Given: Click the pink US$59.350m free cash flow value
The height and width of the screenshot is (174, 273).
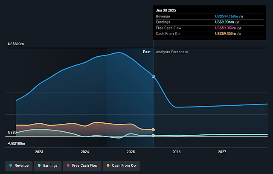Looking at the screenshot, I should (226, 28).
